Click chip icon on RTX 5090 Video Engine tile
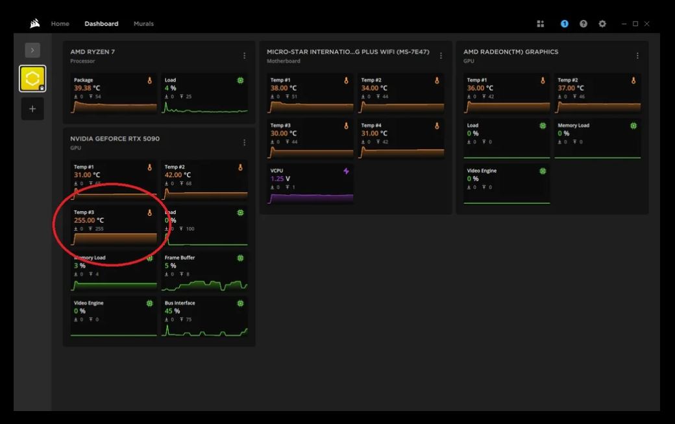The width and height of the screenshot is (675, 424). [x=150, y=303]
